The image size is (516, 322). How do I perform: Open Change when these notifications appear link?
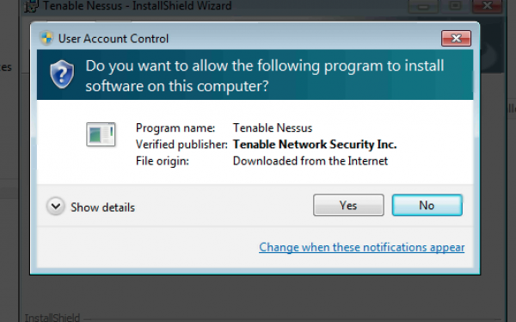coord(362,247)
